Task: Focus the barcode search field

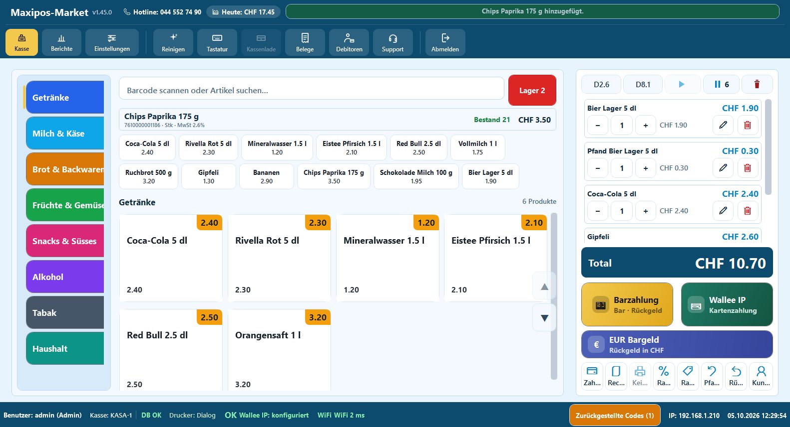Action: 311,90
